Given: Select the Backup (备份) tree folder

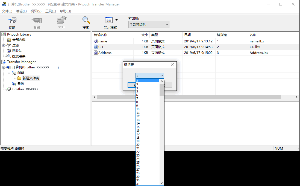Looking at the screenshot, I should 21,84.
